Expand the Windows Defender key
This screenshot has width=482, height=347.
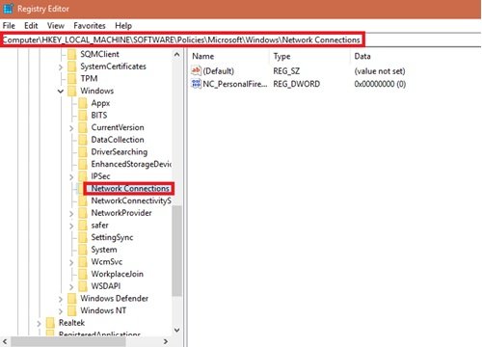coord(61,299)
